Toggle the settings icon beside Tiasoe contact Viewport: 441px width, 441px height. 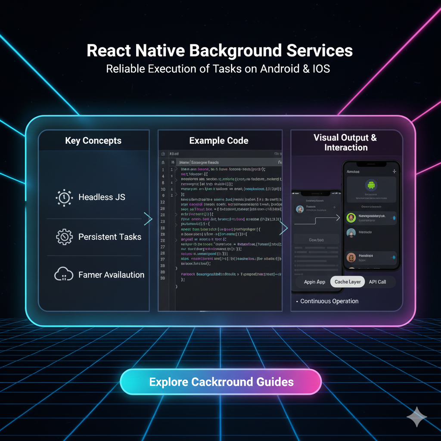tap(333, 207)
